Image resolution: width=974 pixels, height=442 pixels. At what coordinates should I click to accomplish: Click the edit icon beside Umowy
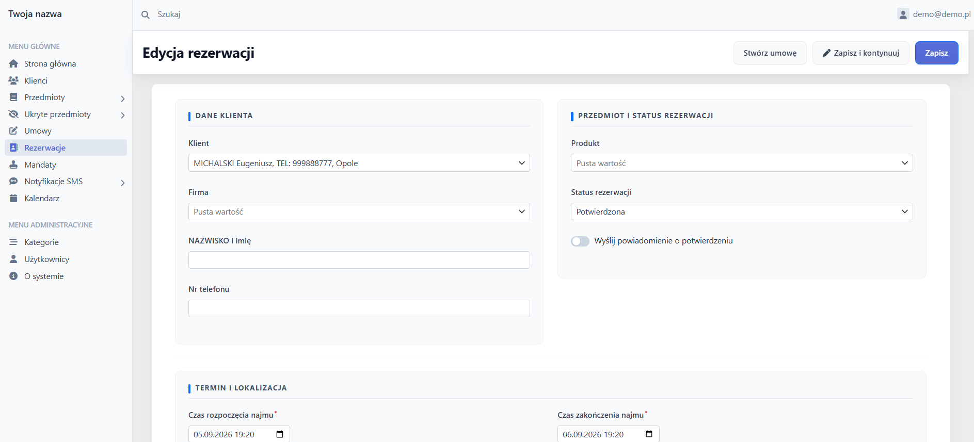click(x=13, y=131)
